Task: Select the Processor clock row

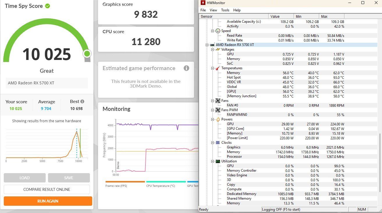Action: tap(288, 157)
